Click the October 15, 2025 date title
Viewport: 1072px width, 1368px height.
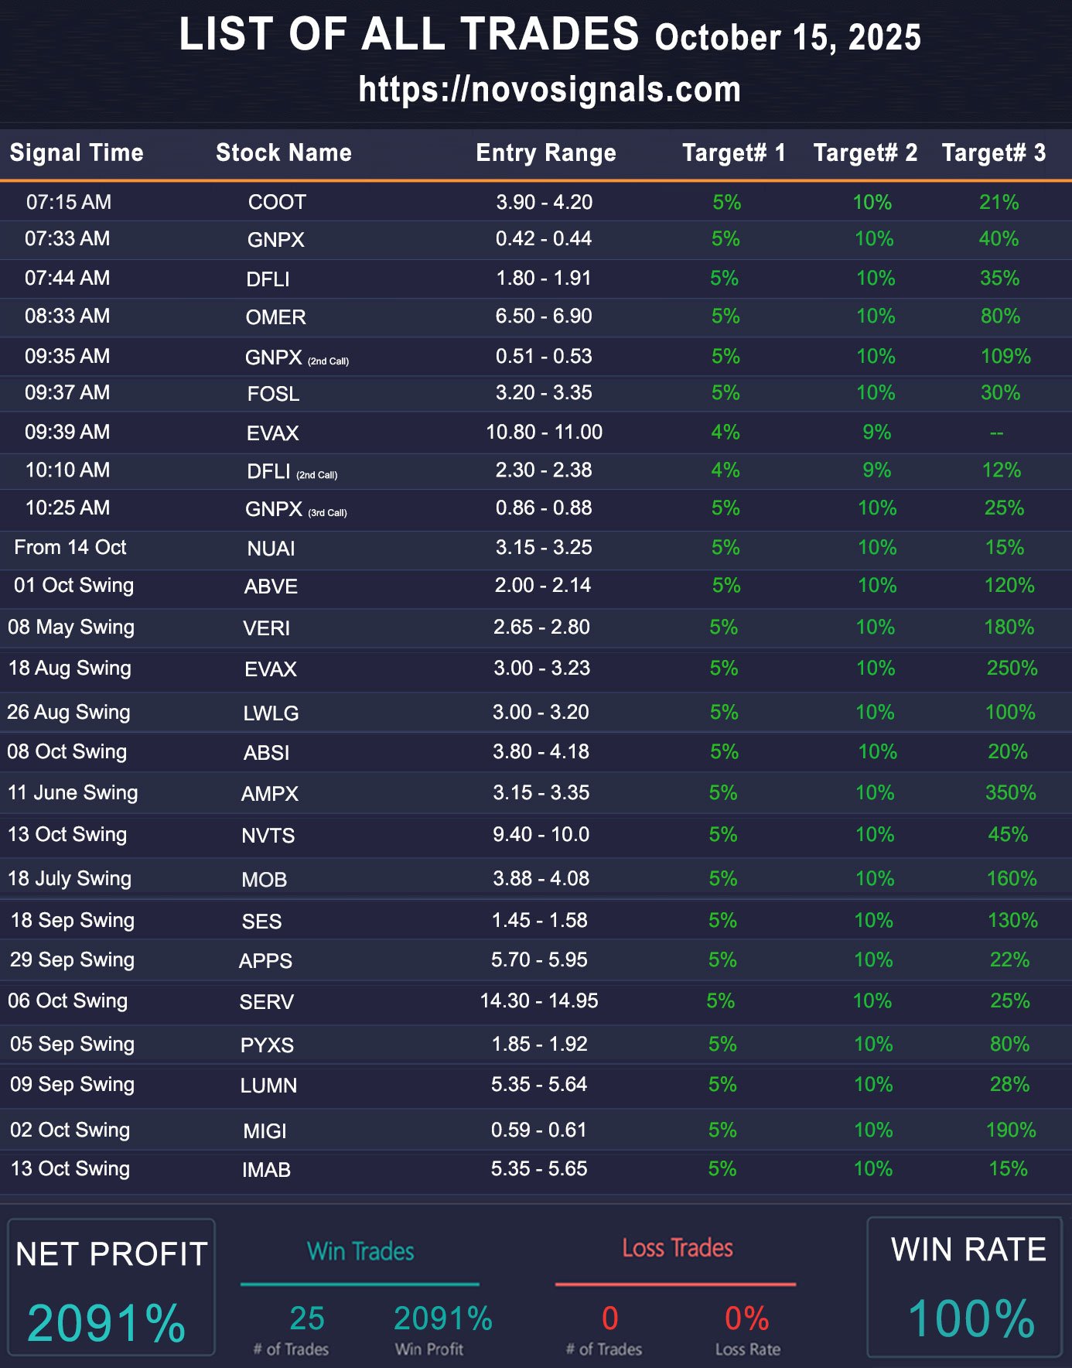pos(787,37)
